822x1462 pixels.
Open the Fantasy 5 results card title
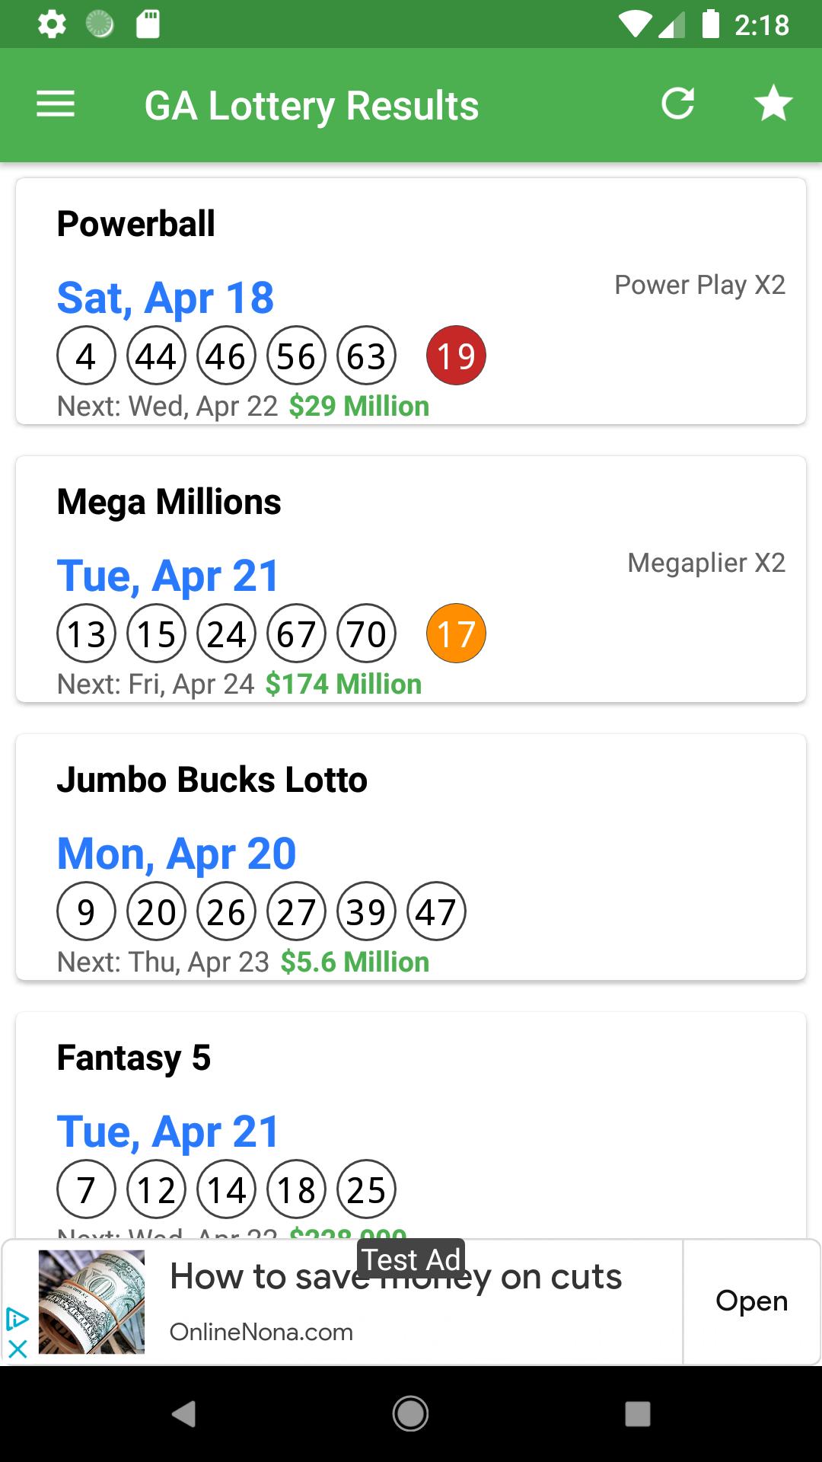click(x=134, y=1058)
